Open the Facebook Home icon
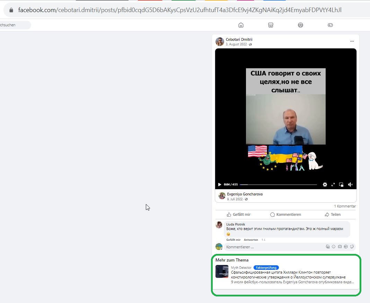 click(x=241, y=25)
